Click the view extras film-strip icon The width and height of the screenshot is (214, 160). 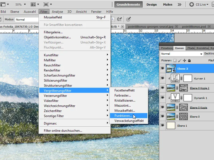[3, 4]
